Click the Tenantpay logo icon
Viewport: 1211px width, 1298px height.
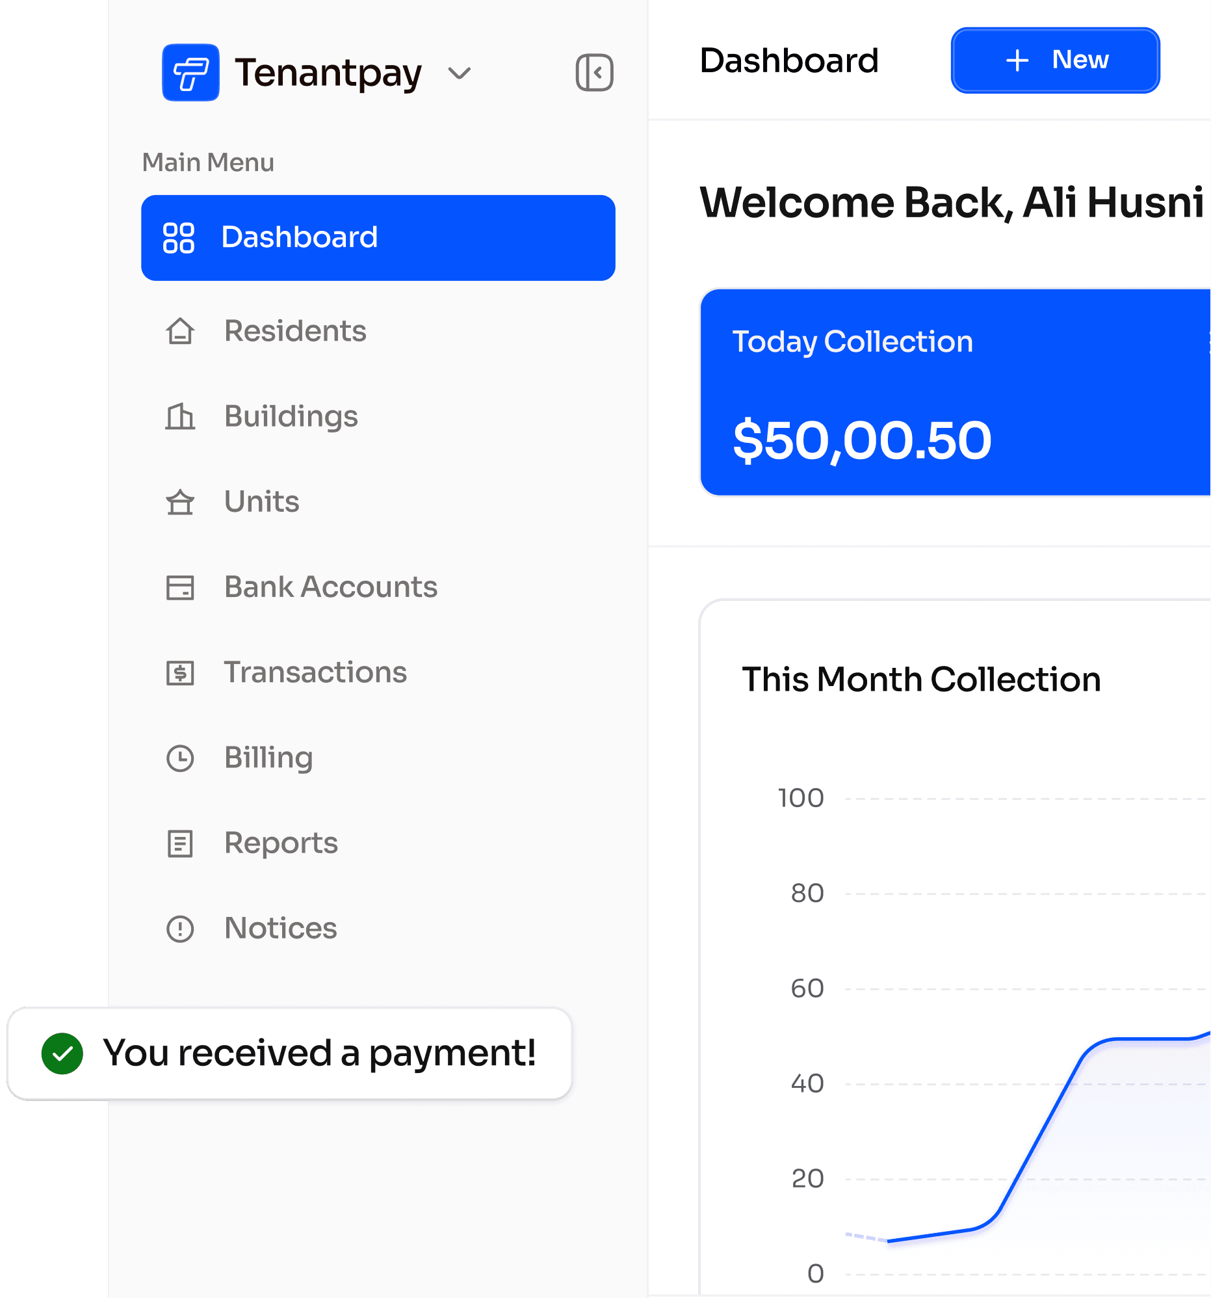point(190,72)
